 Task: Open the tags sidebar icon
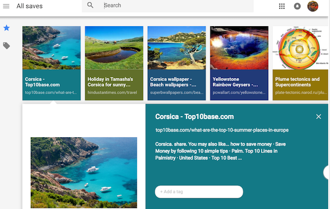click(x=6, y=46)
